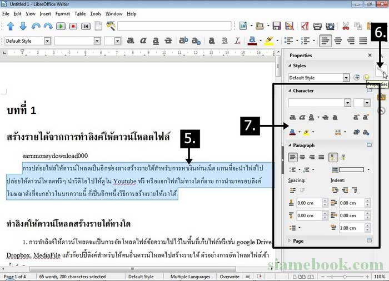The width and height of the screenshot is (389, 281).
Task: Toggle Align Left in toolbar
Action: pyautogui.click(x=325, y=41)
